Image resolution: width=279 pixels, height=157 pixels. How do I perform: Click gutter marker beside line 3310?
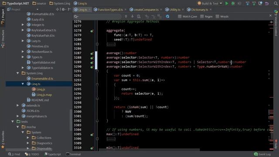coord(92,148)
